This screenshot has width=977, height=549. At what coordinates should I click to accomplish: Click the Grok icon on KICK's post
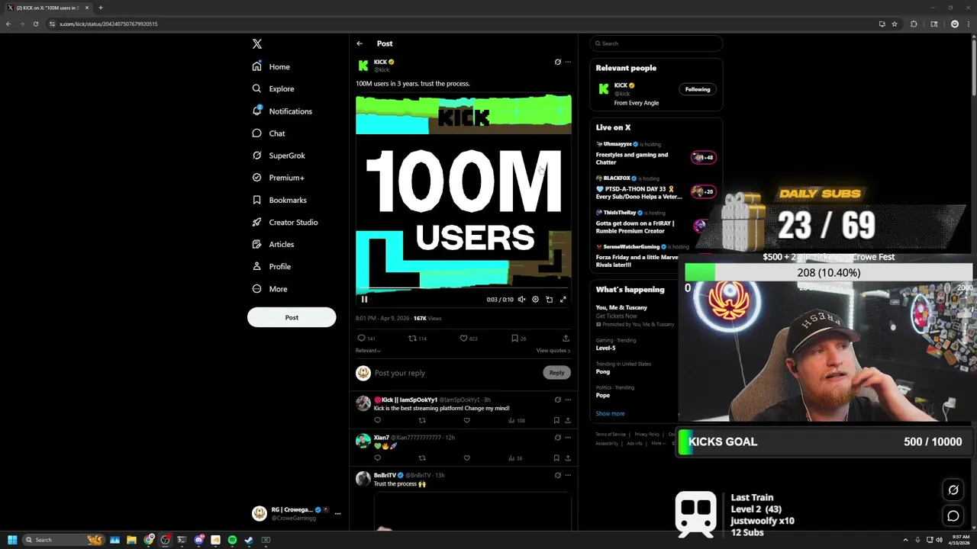coord(557,62)
